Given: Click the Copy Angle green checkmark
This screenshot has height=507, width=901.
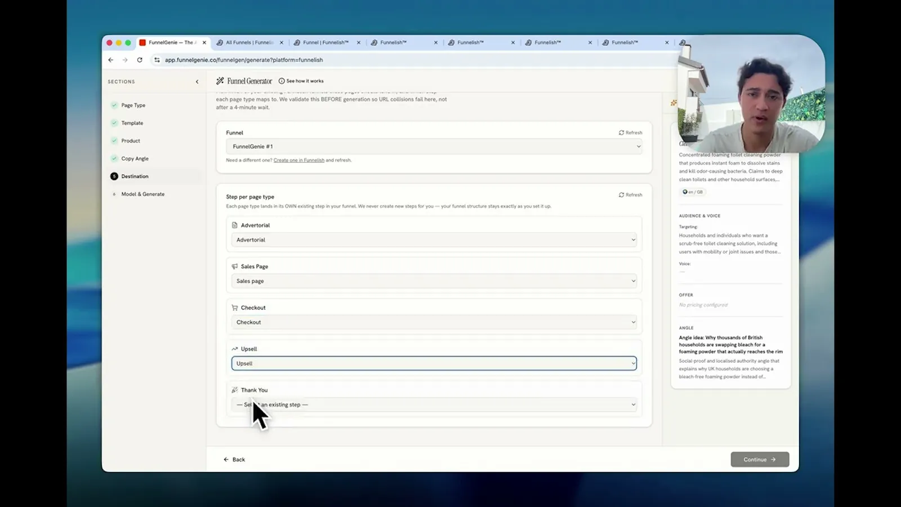Looking at the screenshot, I should (x=114, y=158).
